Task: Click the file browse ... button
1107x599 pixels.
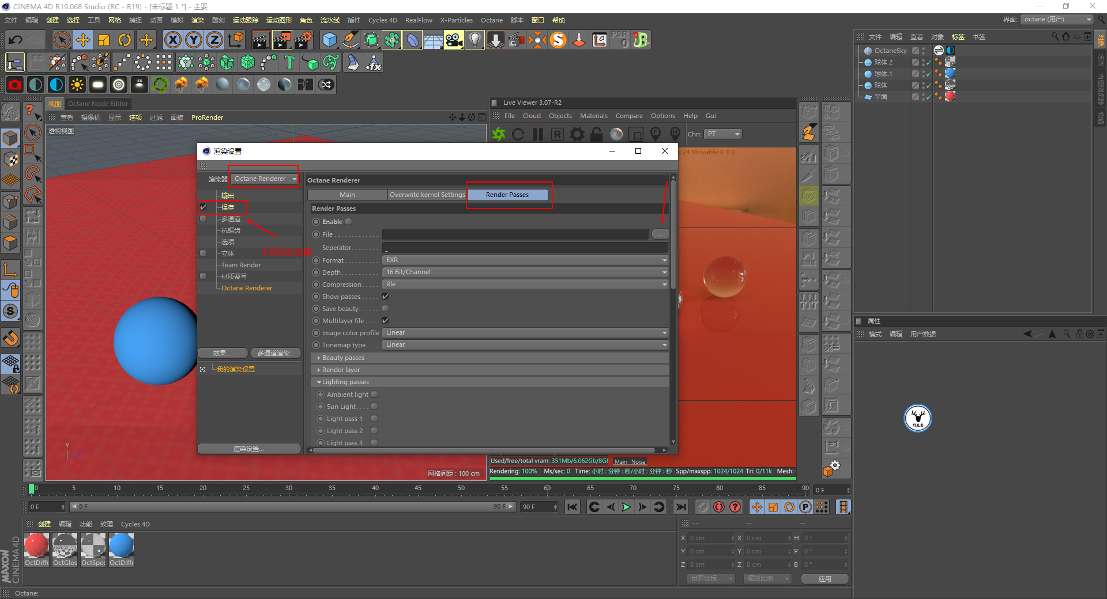Action: (x=660, y=234)
